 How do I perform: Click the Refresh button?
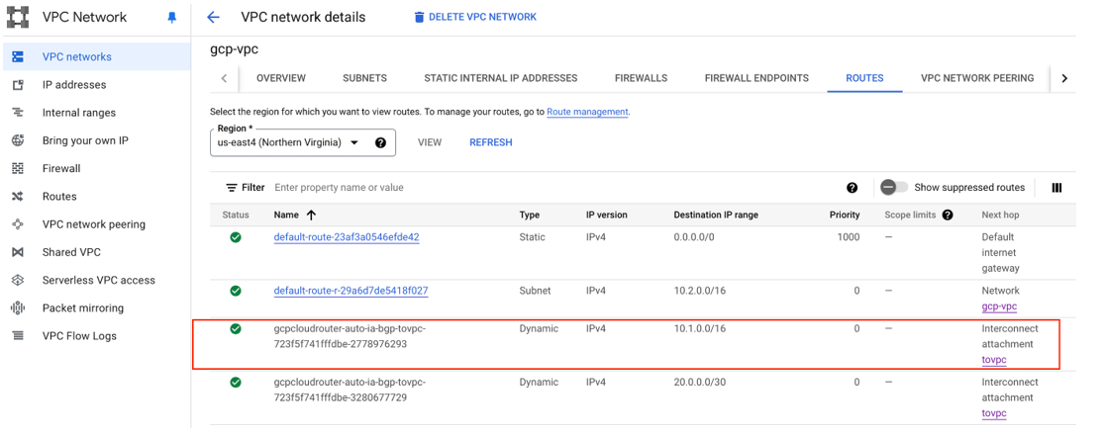pos(490,142)
